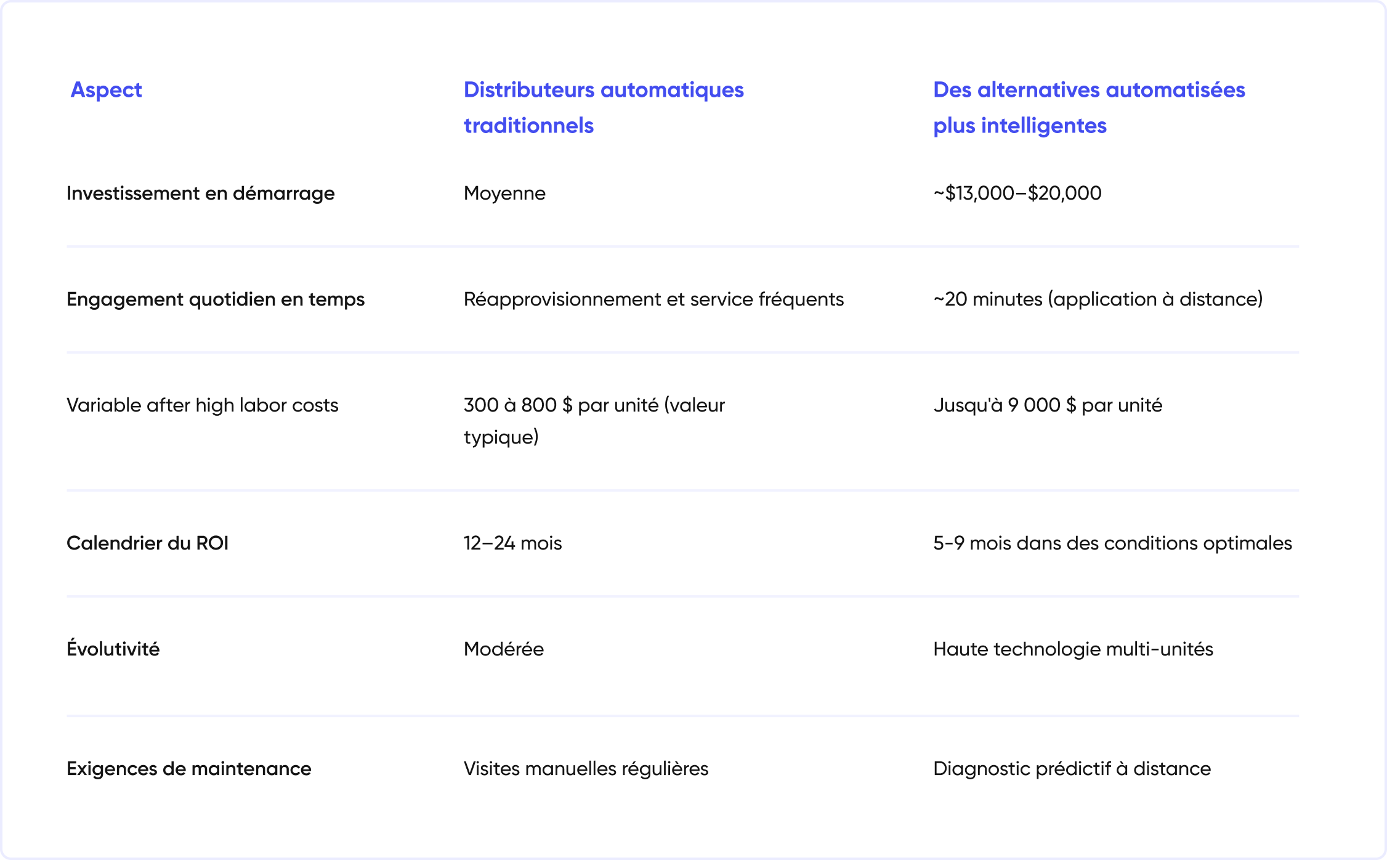Select the Moyenne cell
Viewport: 1387px width, 860px height.
504,193
